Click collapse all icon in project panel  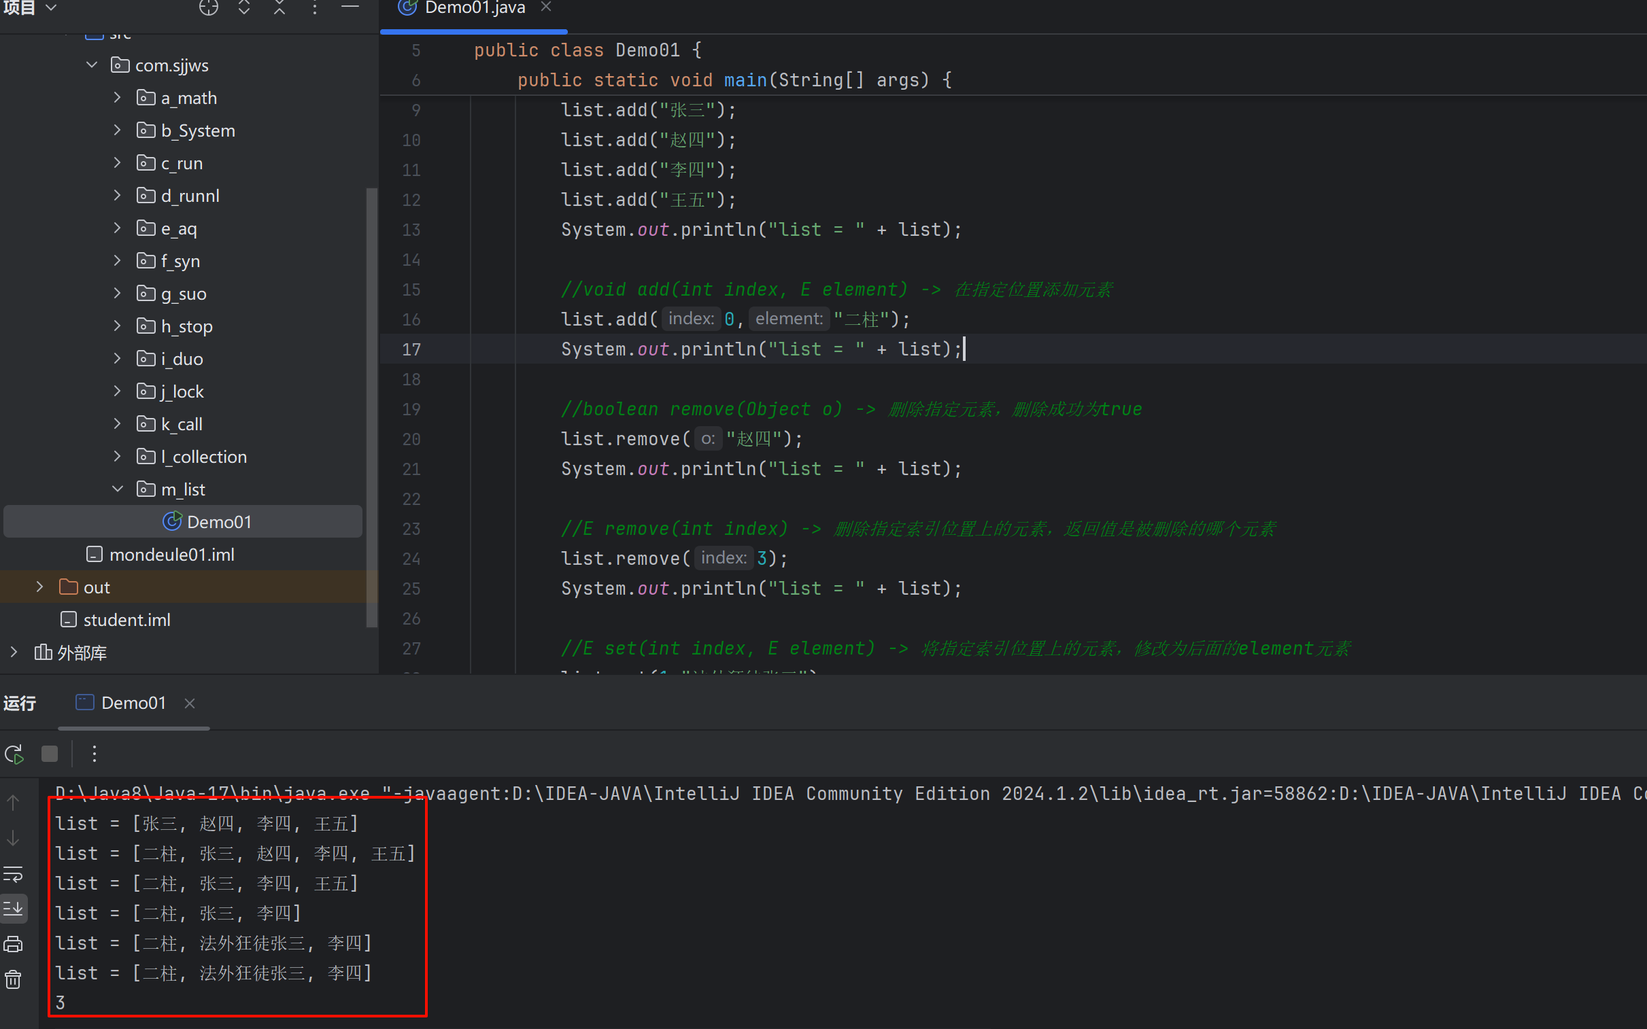279,8
